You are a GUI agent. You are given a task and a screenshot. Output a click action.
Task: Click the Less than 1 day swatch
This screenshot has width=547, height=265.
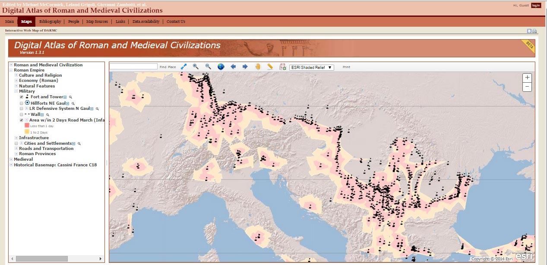tap(27, 125)
